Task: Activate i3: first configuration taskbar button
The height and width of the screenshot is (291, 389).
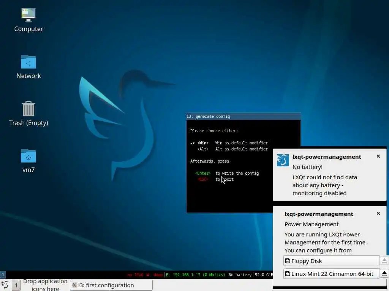Action: click(x=111, y=285)
